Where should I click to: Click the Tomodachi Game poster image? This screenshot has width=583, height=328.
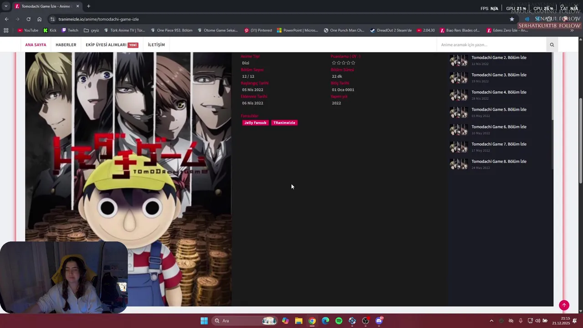tap(128, 179)
